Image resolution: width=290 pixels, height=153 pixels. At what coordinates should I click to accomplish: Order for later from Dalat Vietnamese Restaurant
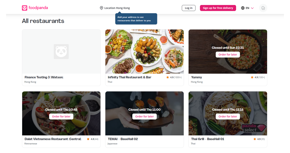61,116
